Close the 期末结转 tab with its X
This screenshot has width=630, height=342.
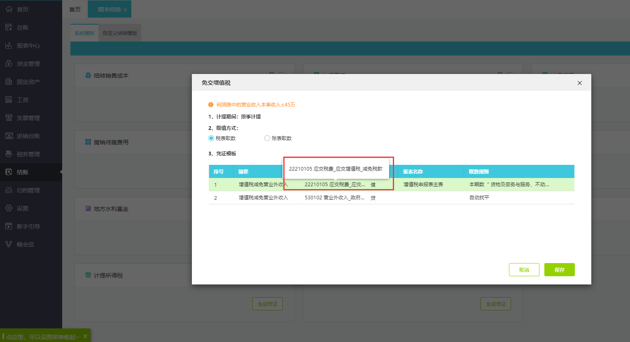(125, 10)
